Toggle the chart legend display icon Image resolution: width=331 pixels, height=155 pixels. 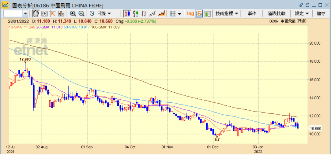[x=199, y=14]
